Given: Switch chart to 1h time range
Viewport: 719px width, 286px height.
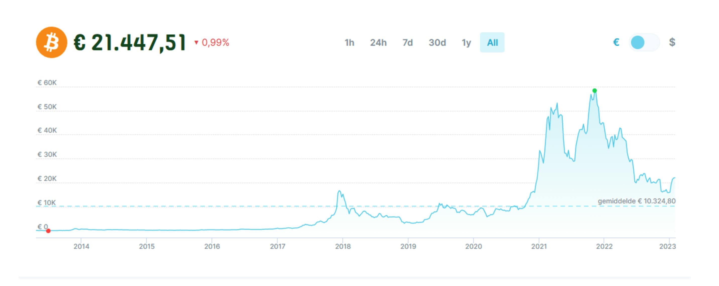Looking at the screenshot, I should [349, 43].
